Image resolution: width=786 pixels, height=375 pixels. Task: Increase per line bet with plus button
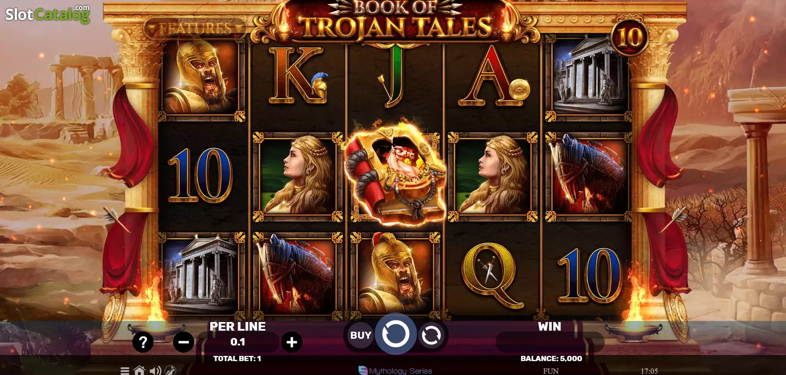pos(292,342)
